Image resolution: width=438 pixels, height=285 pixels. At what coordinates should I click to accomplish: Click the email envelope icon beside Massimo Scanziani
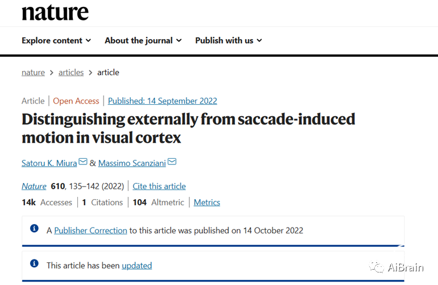172,162
